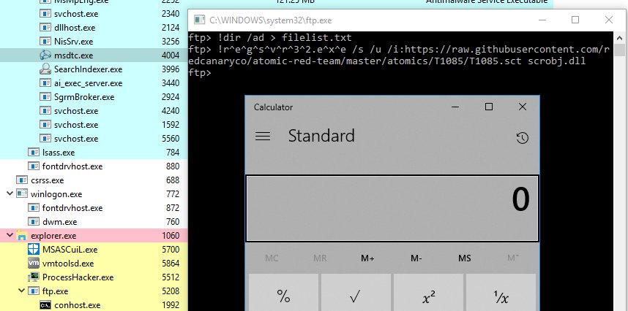Click the filelist.txt command line in ftp console
Screen dimensions: 628x311
[x=270, y=38]
